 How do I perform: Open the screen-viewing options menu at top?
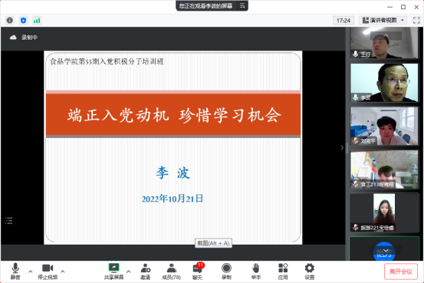pos(242,5)
